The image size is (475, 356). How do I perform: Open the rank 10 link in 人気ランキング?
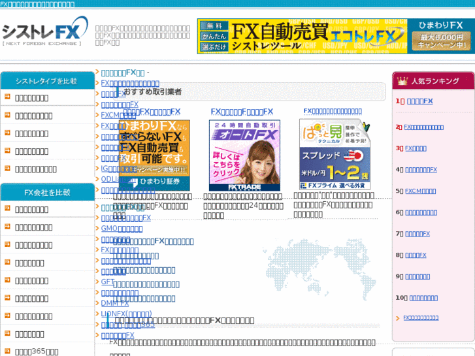(x=423, y=298)
